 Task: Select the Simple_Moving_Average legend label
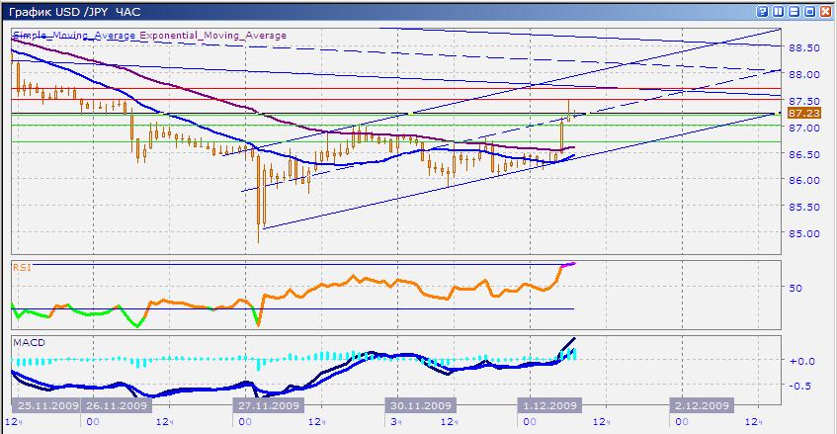(x=74, y=36)
